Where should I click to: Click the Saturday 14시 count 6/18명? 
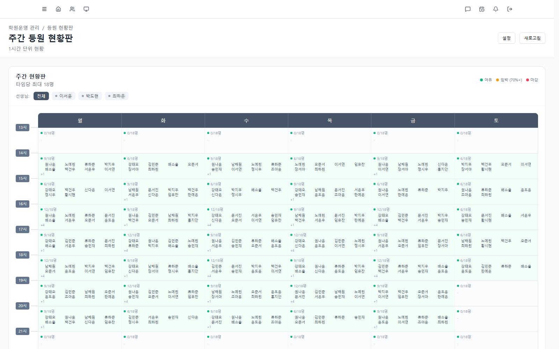point(466,158)
